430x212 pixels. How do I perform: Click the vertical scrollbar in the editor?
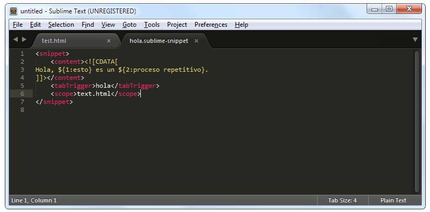[x=417, y=122]
